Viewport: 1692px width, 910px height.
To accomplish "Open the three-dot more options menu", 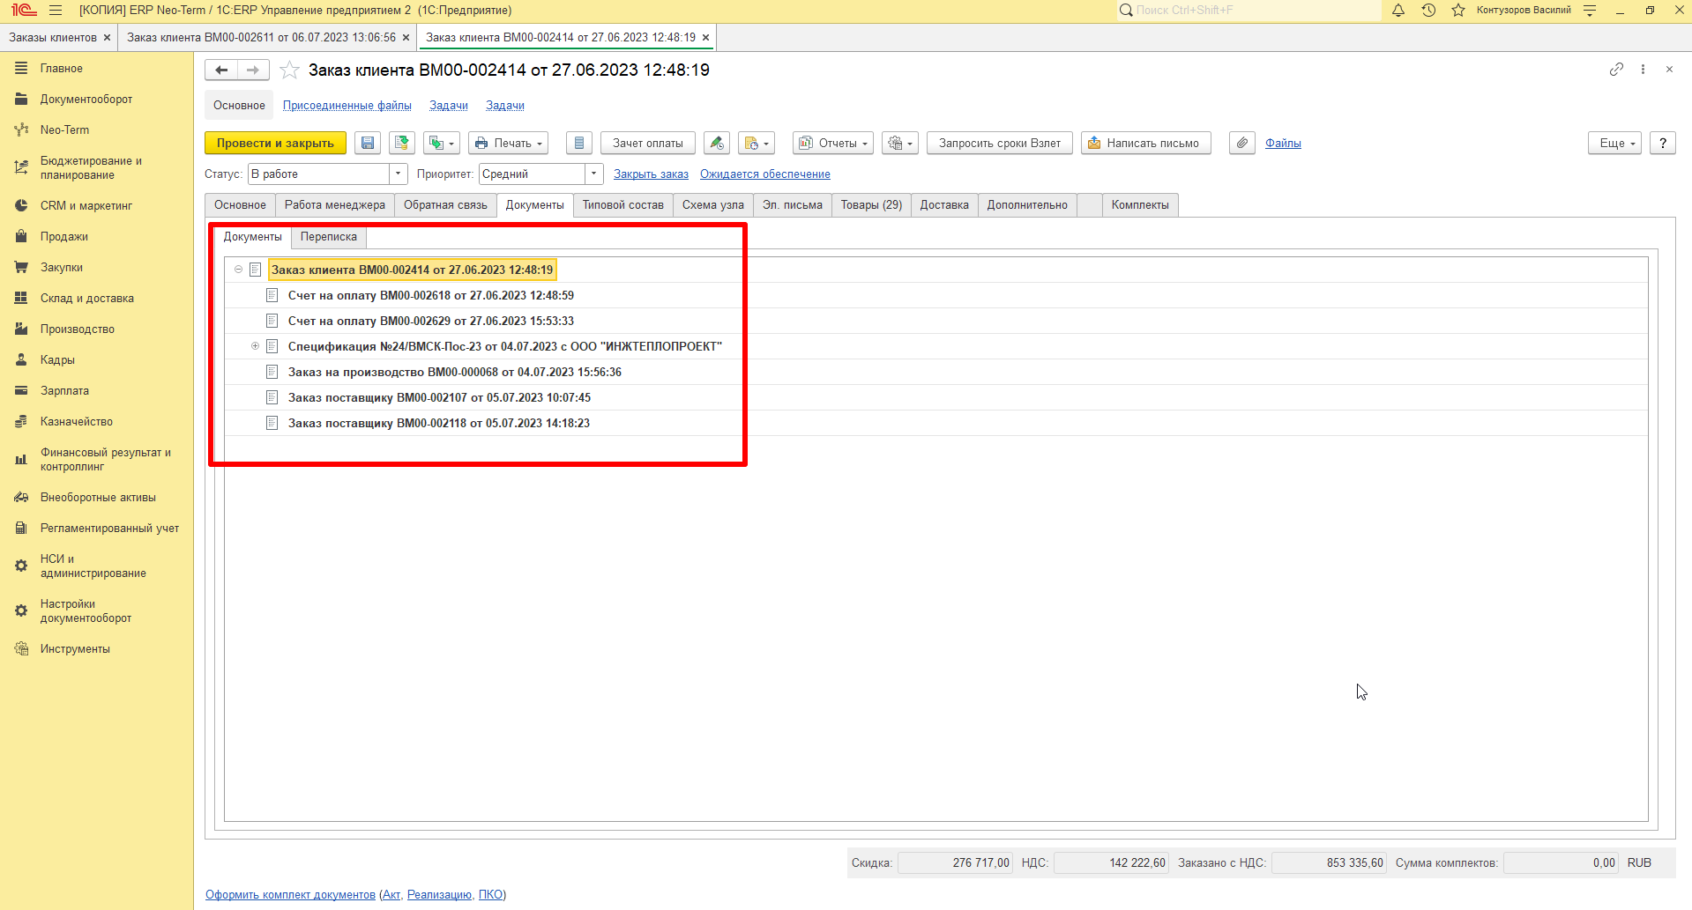I will coord(1643,69).
